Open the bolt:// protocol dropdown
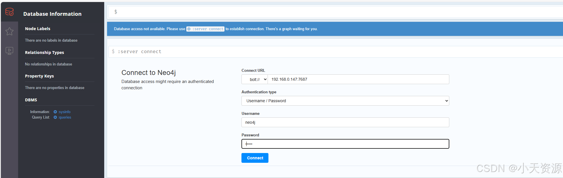 (x=255, y=79)
